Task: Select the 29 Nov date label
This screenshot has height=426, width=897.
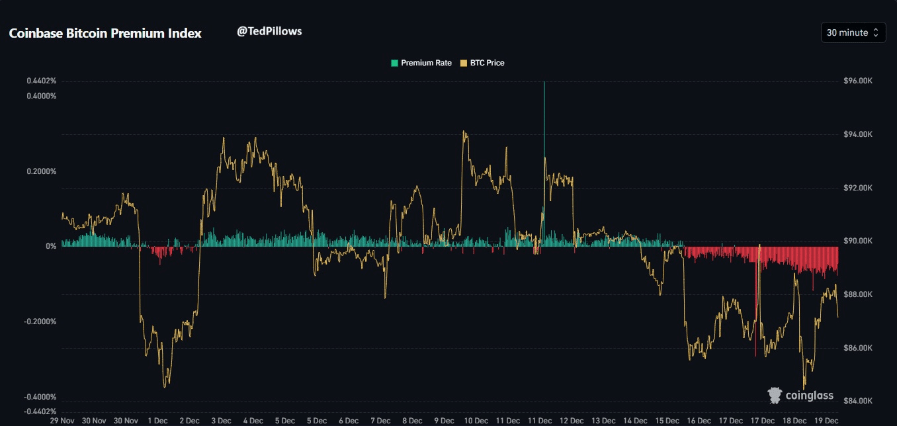Action: (x=62, y=420)
